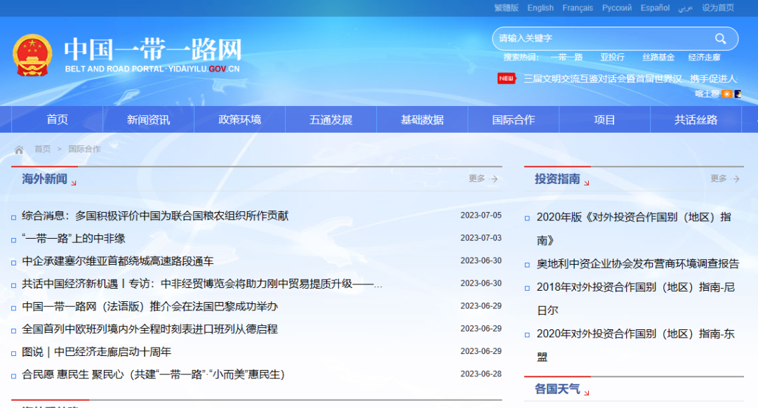Screen dimensions: 758x408
Task: Switch to 繁體版 traditional Chinese
Action: (506, 8)
